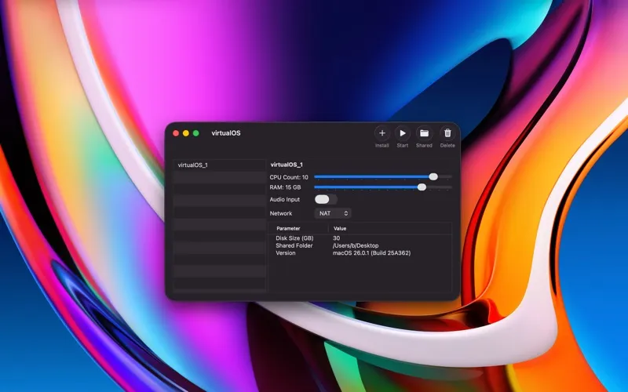Click the Audio Input label

(285, 199)
